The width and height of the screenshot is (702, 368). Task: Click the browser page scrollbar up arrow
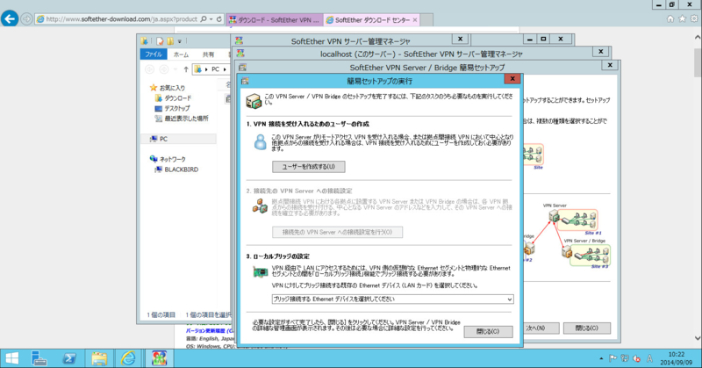click(x=697, y=38)
